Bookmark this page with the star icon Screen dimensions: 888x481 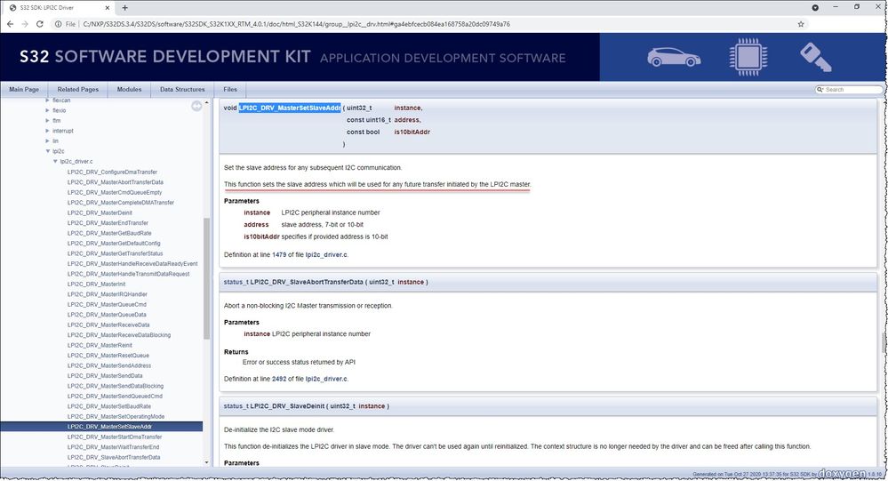click(801, 24)
